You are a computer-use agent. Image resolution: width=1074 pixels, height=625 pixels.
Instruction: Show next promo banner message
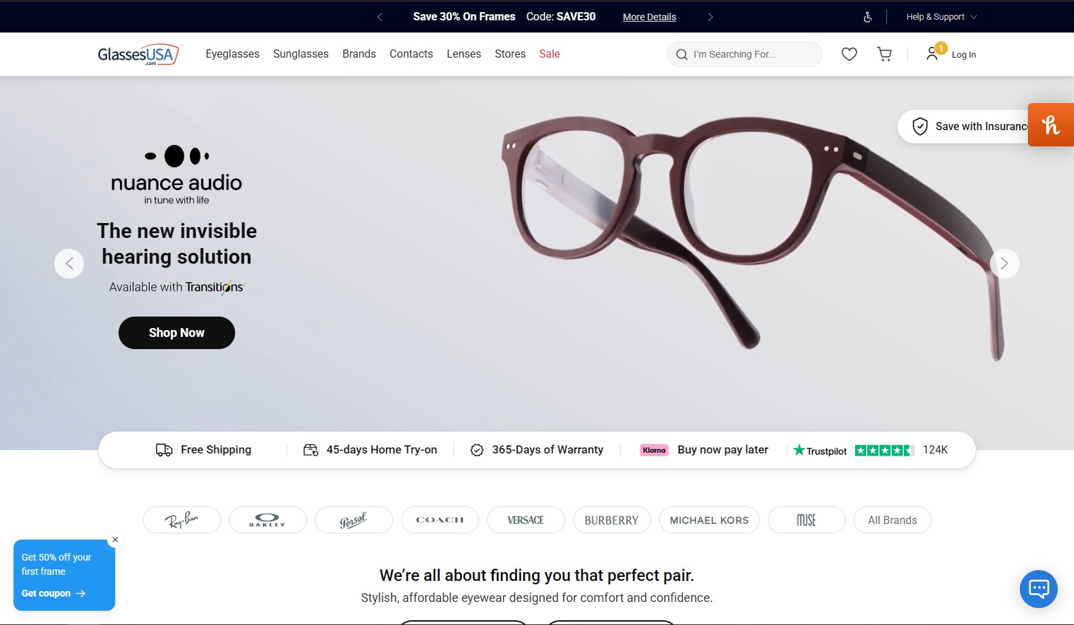(710, 17)
